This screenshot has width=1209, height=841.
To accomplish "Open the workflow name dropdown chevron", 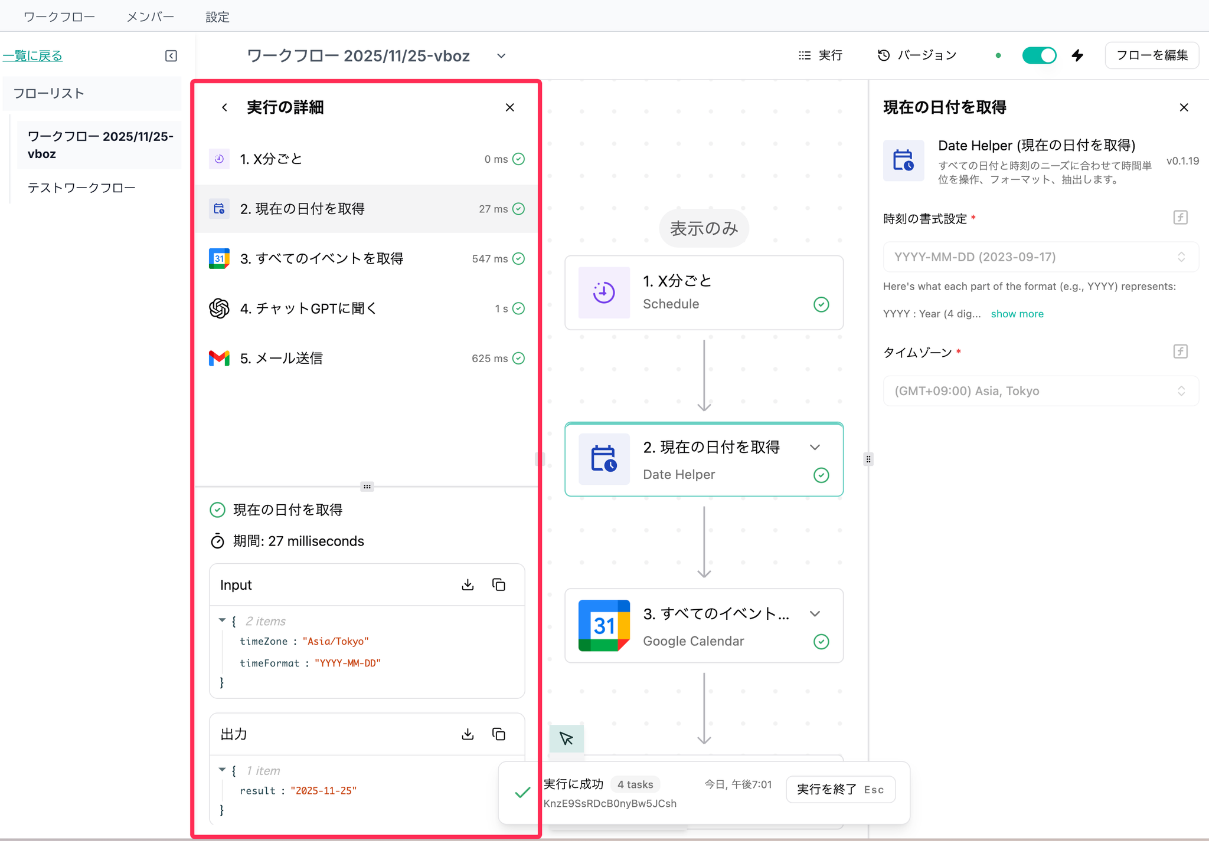I will (501, 56).
